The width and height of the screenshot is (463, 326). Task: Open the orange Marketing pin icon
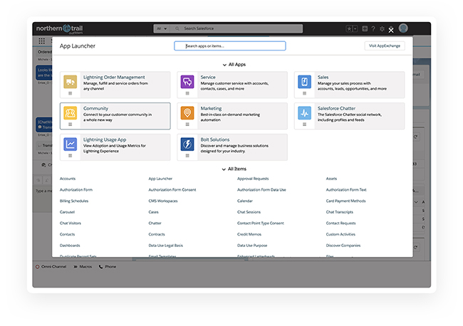pos(187,112)
